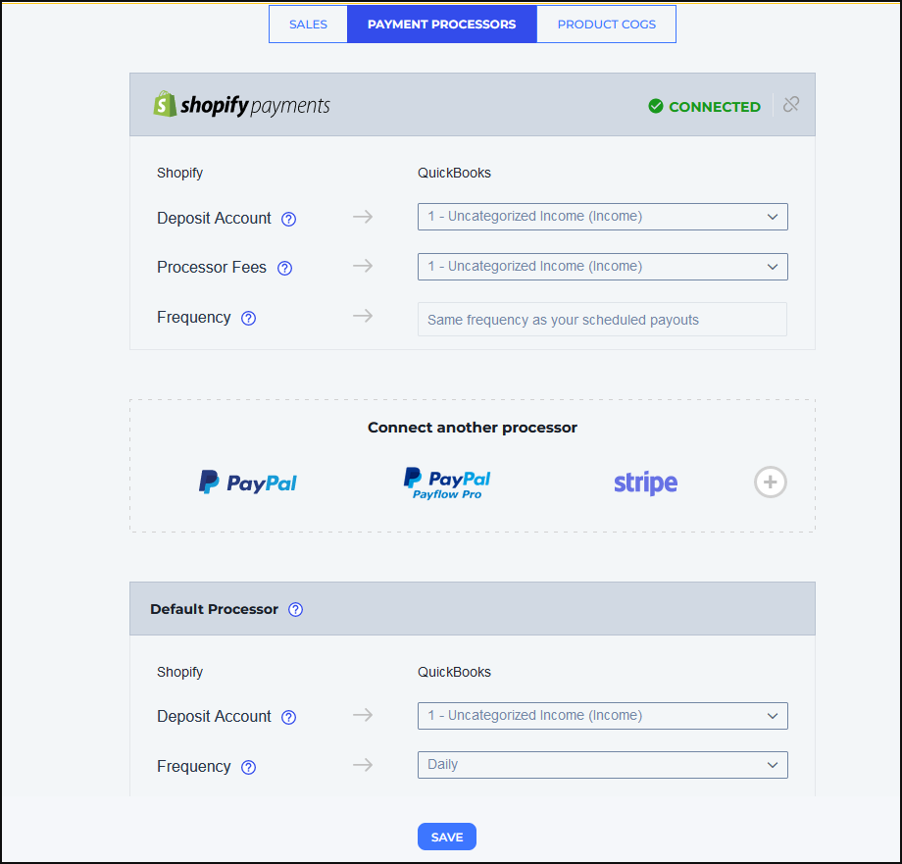This screenshot has width=902, height=864.
Task: Click the PayPal logo to connect
Action: click(248, 483)
